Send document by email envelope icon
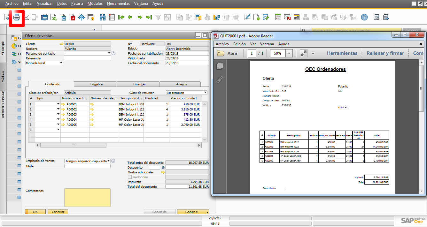Image resolution: width=427 pixels, height=227 pixels. coord(27,17)
